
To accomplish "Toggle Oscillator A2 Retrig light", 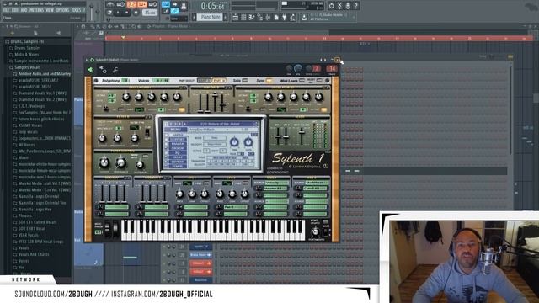I will [x=323, y=109].
